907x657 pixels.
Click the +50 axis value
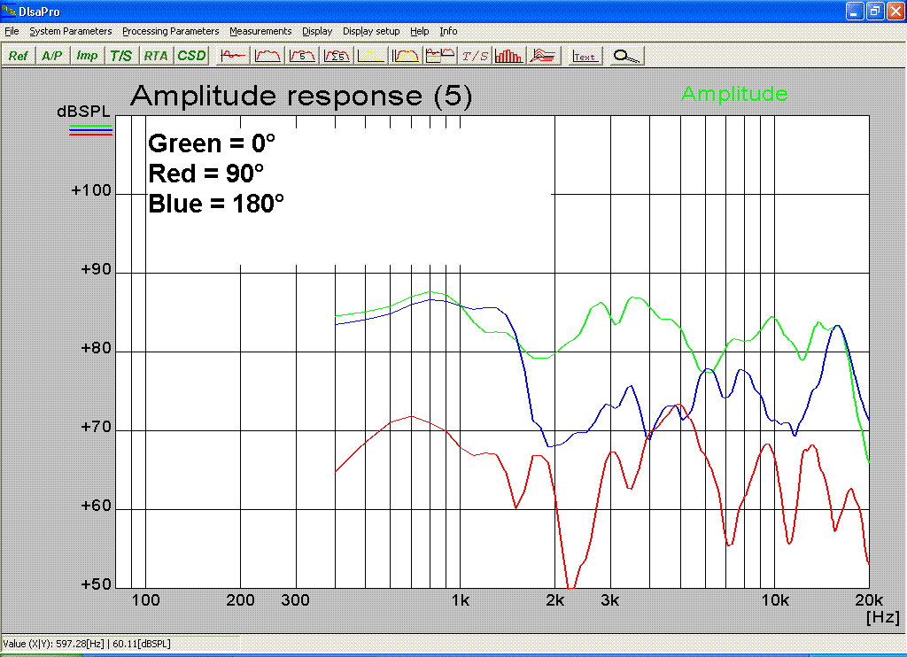pos(96,584)
